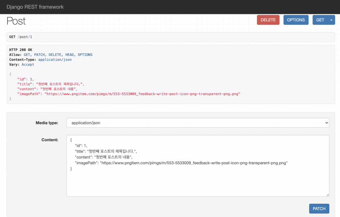Click the red DELETE button
The height and width of the screenshot is (217, 340).
(268, 20)
